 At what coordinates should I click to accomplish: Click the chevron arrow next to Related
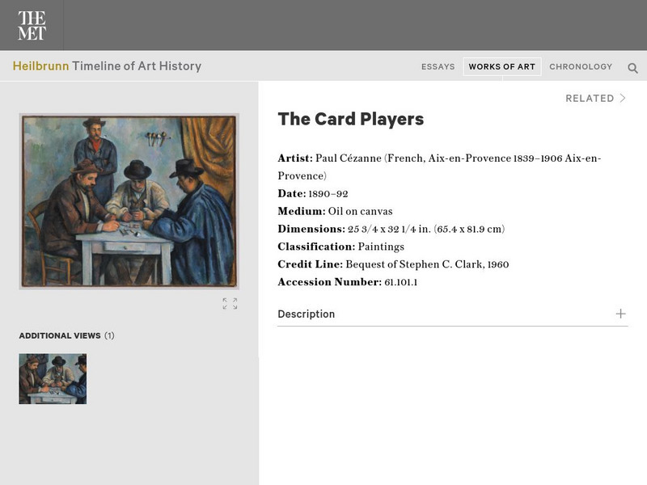point(623,99)
